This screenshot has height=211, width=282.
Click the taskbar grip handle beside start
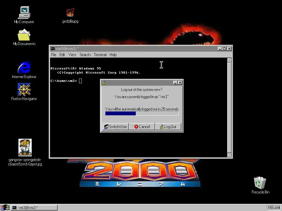[x=9, y=208]
